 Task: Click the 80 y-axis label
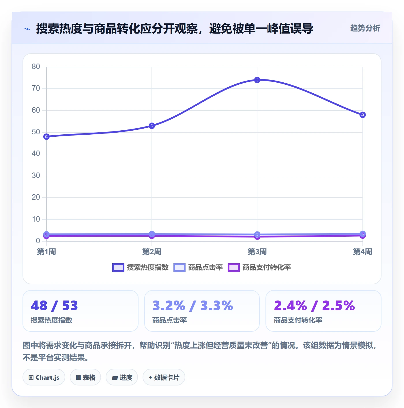(x=36, y=66)
